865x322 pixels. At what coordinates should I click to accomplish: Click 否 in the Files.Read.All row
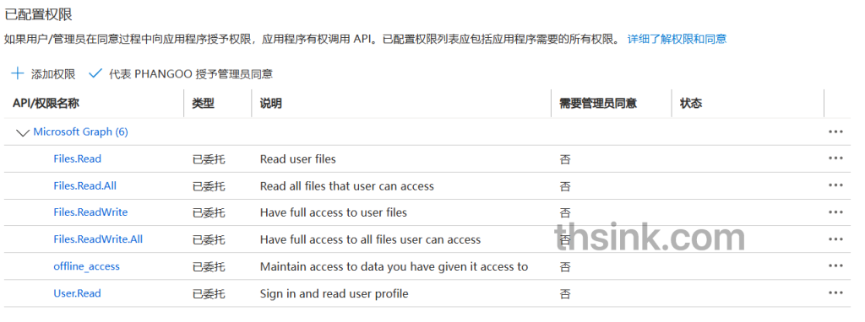(565, 186)
